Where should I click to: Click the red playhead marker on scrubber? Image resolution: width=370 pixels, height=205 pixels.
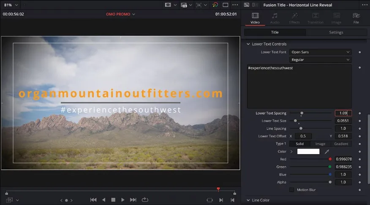pyautogui.click(x=218, y=189)
